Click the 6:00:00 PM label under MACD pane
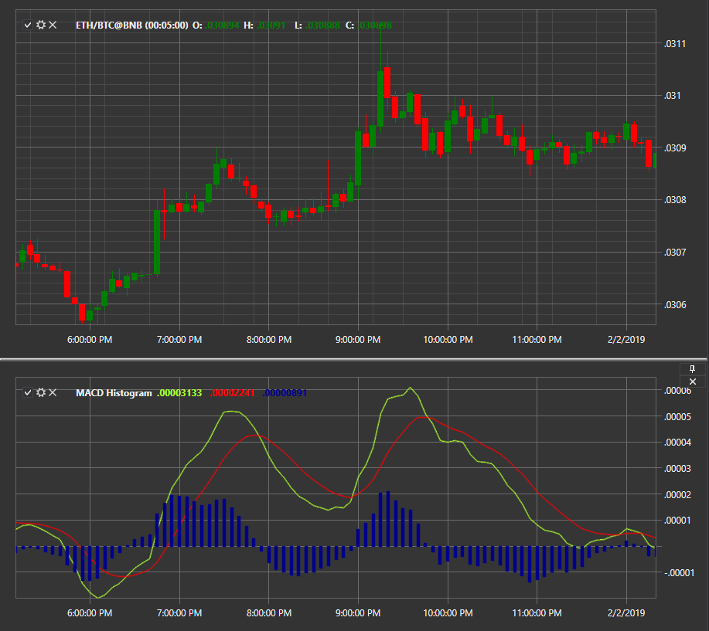 tap(90, 613)
